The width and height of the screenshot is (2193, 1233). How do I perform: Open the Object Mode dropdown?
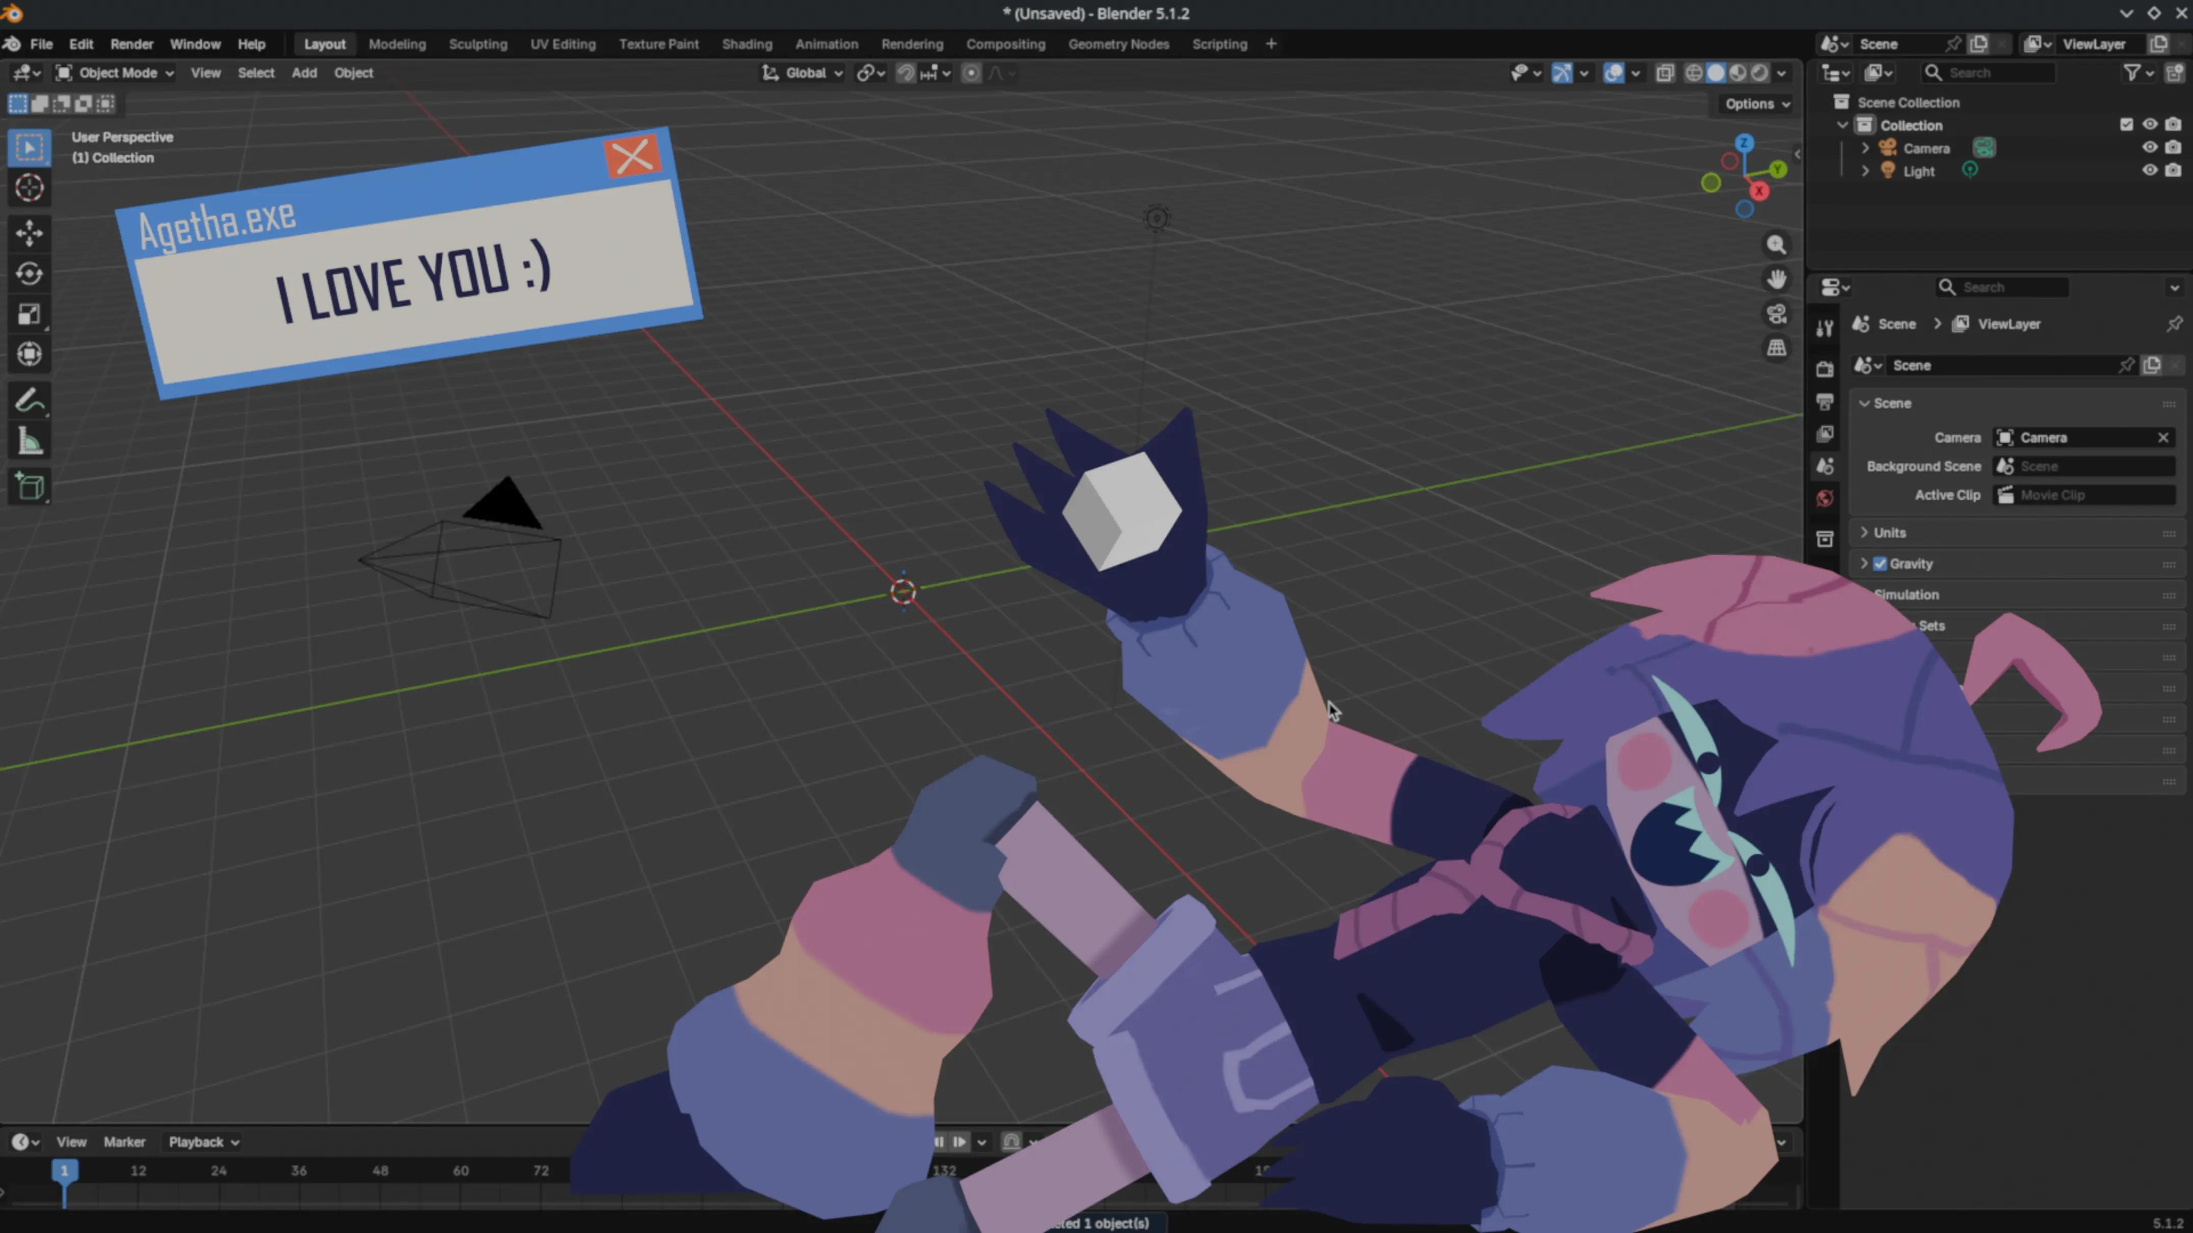[x=115, y=73]
